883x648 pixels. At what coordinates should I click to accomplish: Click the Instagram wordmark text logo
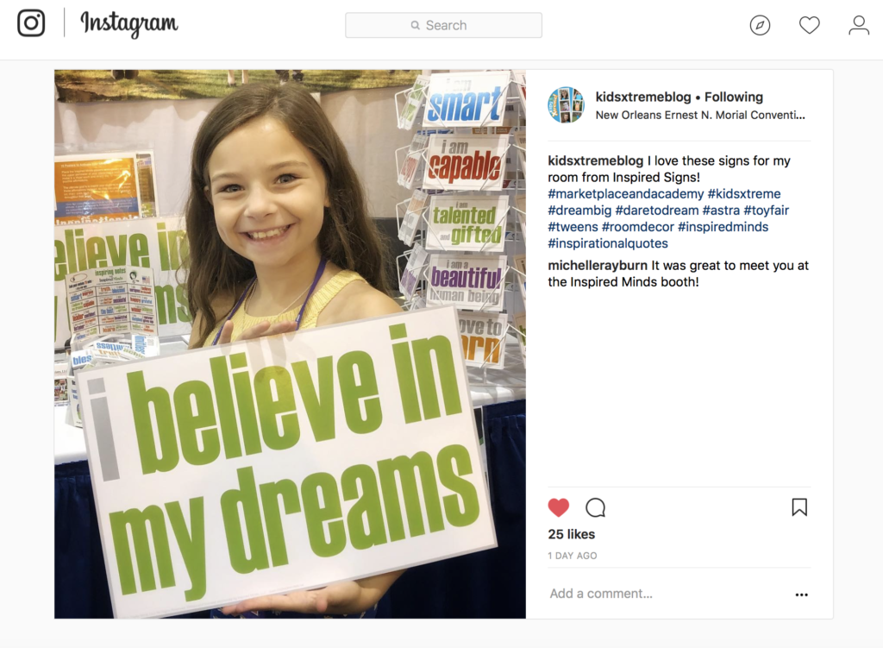(x=129, y=23)
